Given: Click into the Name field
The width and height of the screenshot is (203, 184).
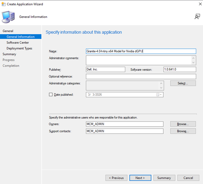Looking at the screenshot, I should [x=141, y=51].
